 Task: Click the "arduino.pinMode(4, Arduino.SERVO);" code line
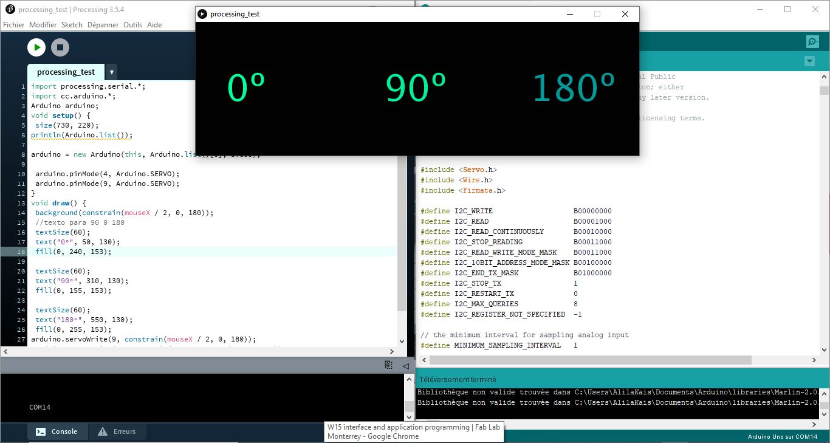[x=108, y=174]
